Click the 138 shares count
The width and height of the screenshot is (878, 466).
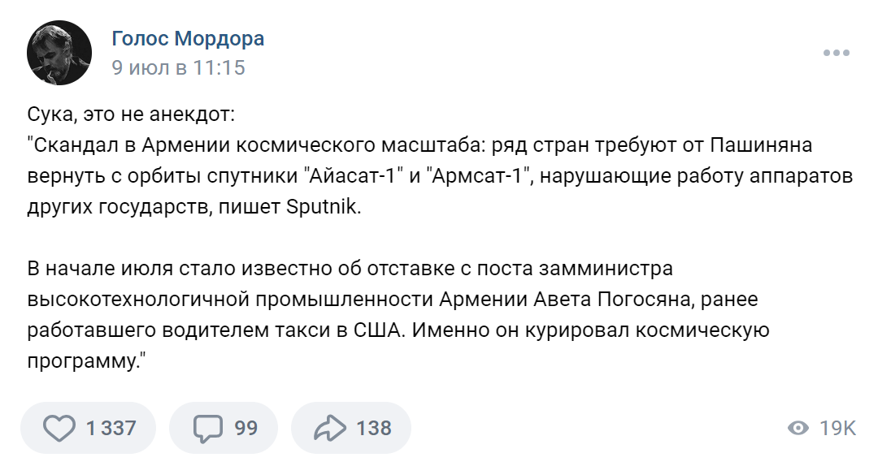point(374,428)
